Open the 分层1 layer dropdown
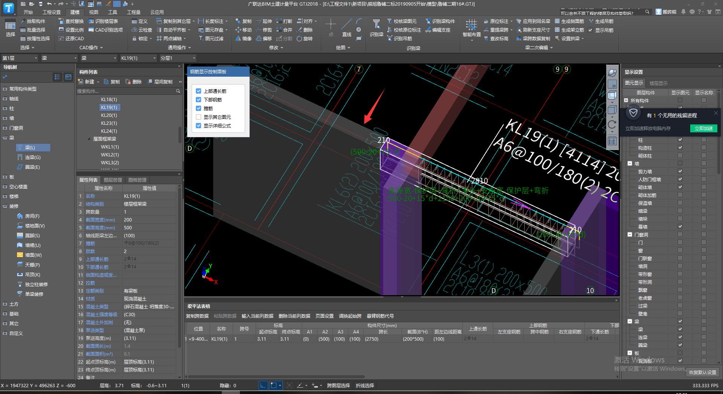The image size is (723, 394). 178,58
